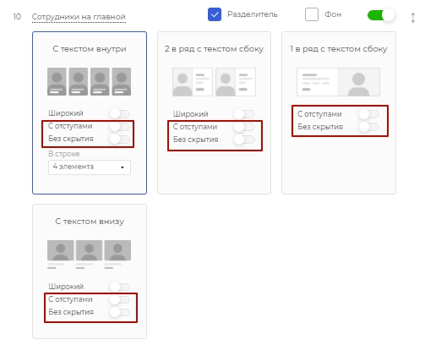Select the 'С текстом внутри' layout thumbnail
Image resolution: width=425 pixels, height=345 pixels.
pos(89,81)
